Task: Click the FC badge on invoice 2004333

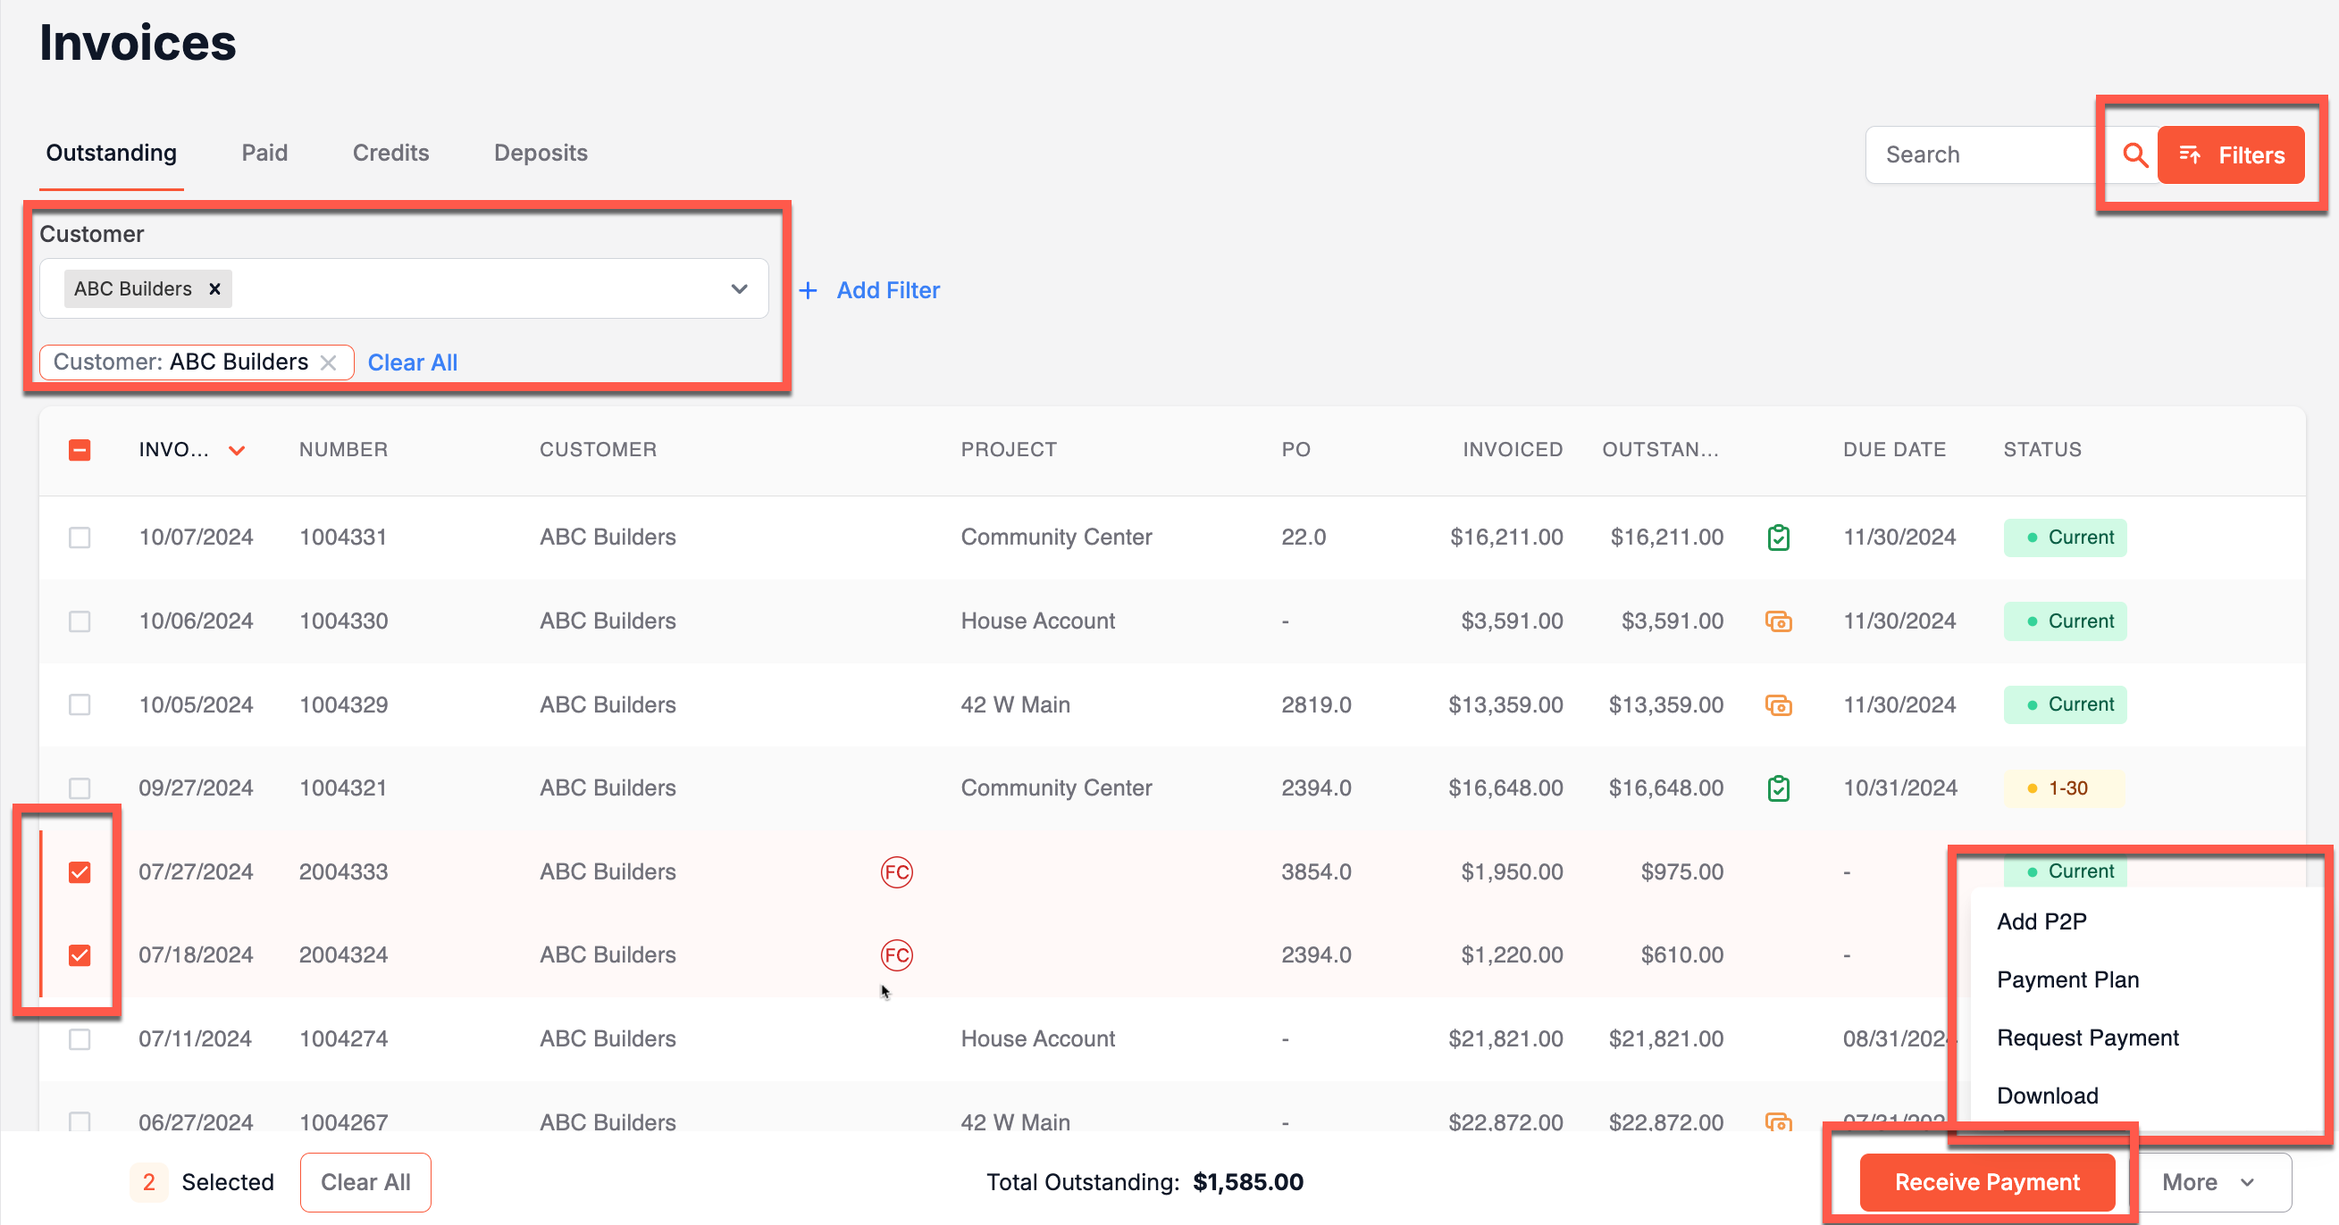Action: click(896, 872)
